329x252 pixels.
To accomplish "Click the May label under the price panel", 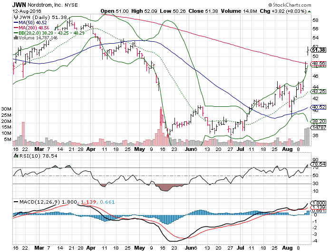I will point(139,149).
